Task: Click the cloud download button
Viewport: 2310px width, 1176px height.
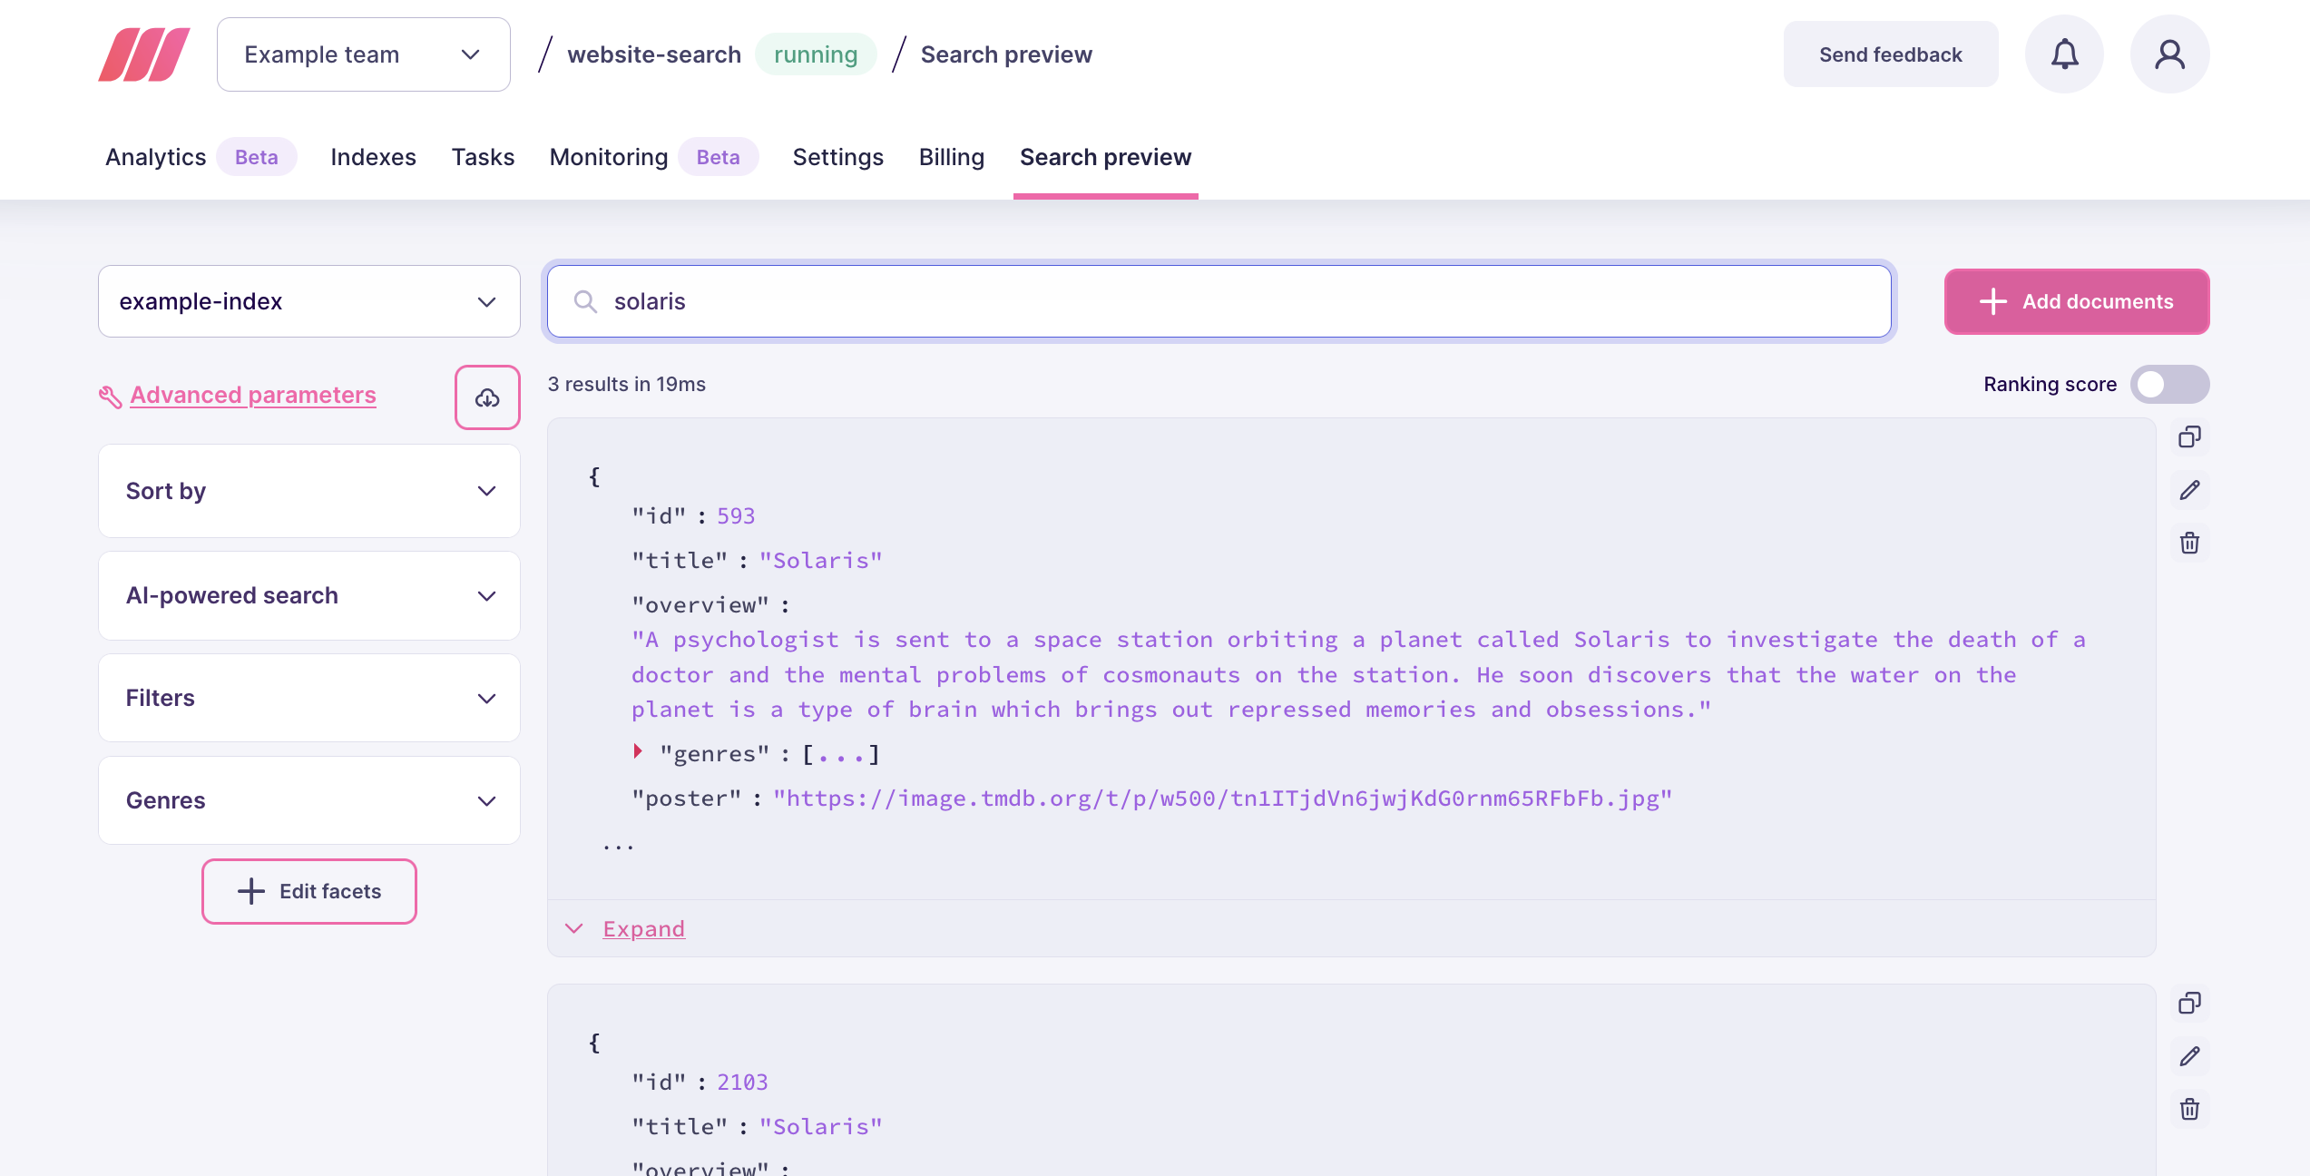Action: coord(487,397)
